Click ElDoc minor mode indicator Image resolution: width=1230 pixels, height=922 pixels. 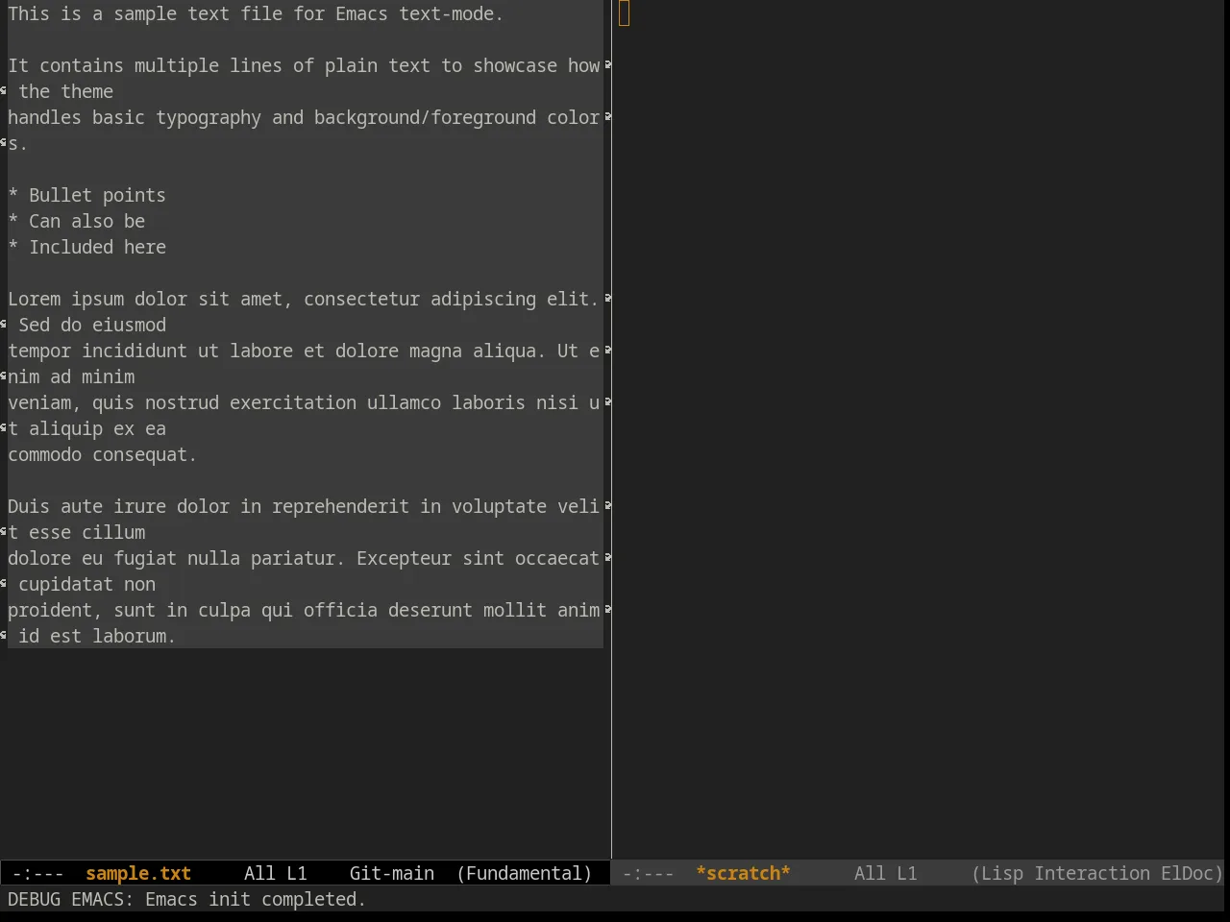point(1192,873)
